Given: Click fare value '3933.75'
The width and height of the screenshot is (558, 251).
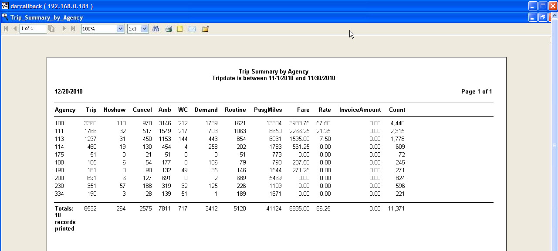Looking at the screenshot, I should tap(299, 124).
